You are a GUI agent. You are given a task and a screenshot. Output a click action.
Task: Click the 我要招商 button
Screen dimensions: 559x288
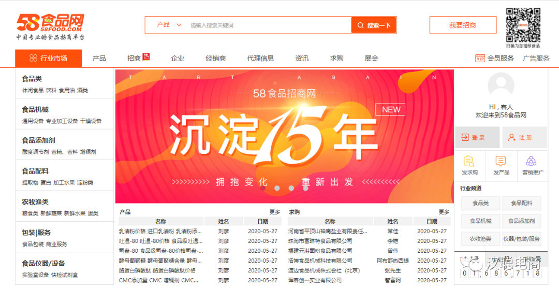pos(463,25)
